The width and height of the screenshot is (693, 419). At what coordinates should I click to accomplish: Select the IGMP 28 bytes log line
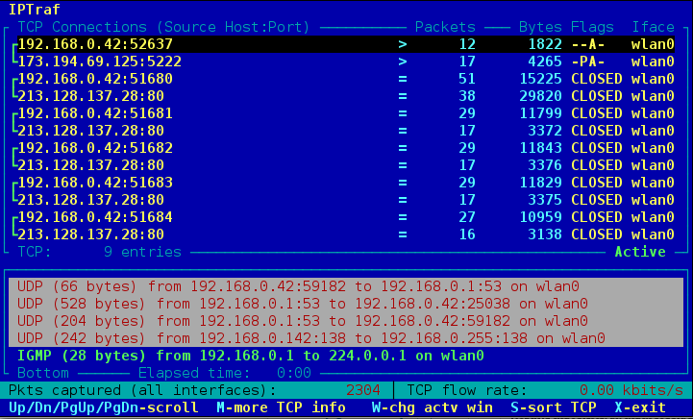(250, 356)
